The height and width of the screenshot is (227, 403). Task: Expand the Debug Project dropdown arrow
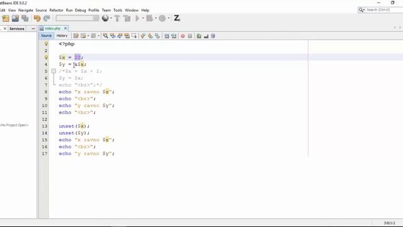156,18
